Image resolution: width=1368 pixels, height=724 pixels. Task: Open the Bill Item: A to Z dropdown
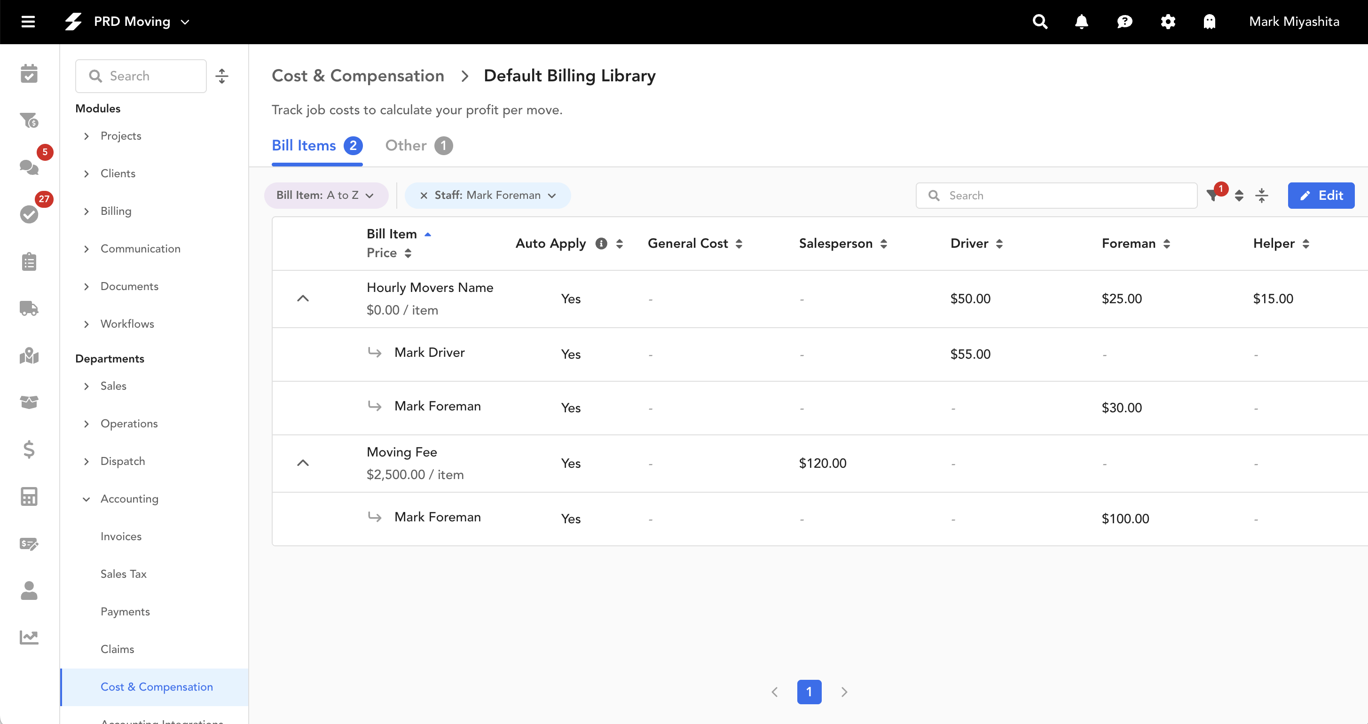coord(325,196)
